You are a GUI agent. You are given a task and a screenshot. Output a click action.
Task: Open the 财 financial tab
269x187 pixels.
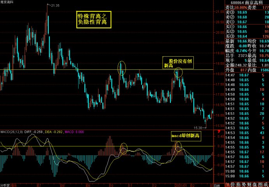click(249, 185)
